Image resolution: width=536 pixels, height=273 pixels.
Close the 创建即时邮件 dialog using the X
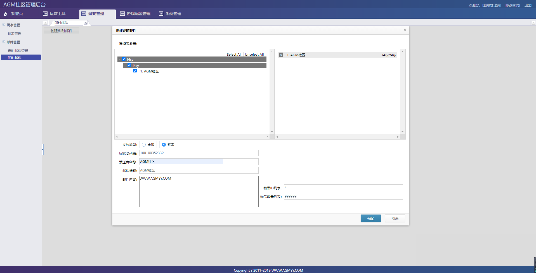(405, 30)
